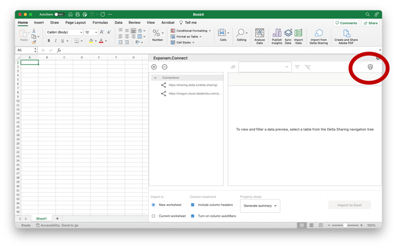Click the Undo arrow icon

click(92, 14)
